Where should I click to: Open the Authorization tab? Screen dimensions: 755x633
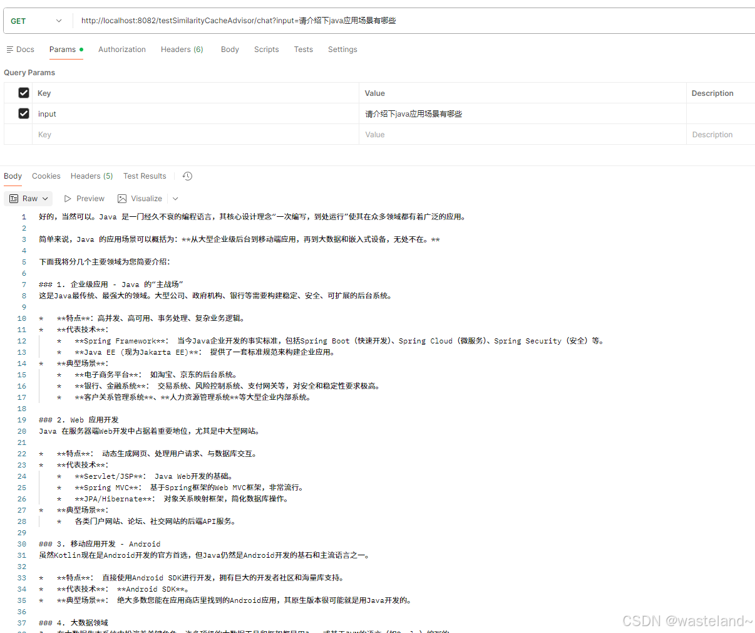pyautogui.click(x=122, y=50)
